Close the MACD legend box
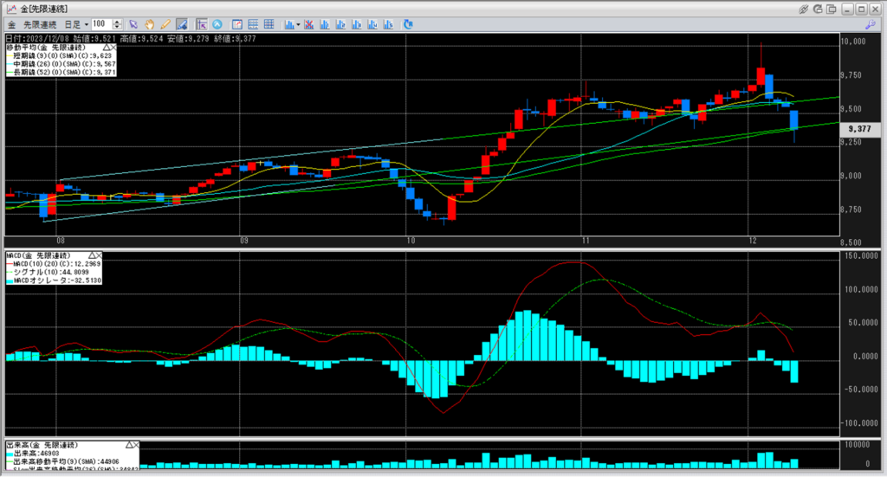The height and width of the screenshot is (477, 887). pos(97,256)
